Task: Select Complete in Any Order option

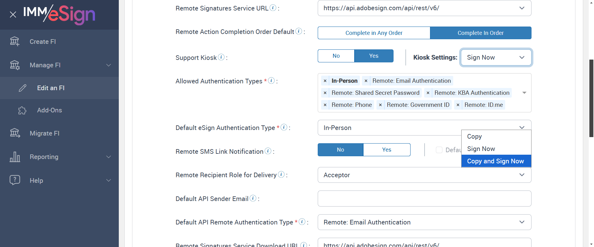Action: (374, 33)
